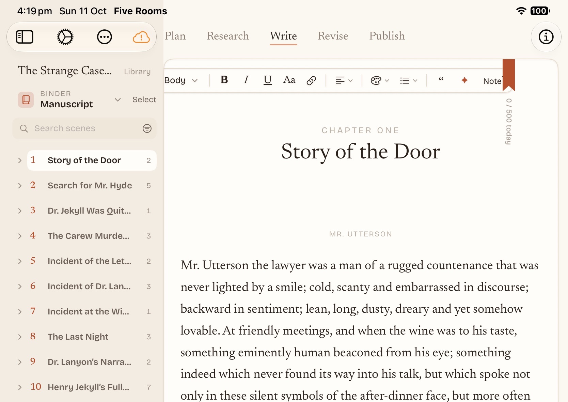Switch to the Plan tab
568x402 pixels.
175,36
